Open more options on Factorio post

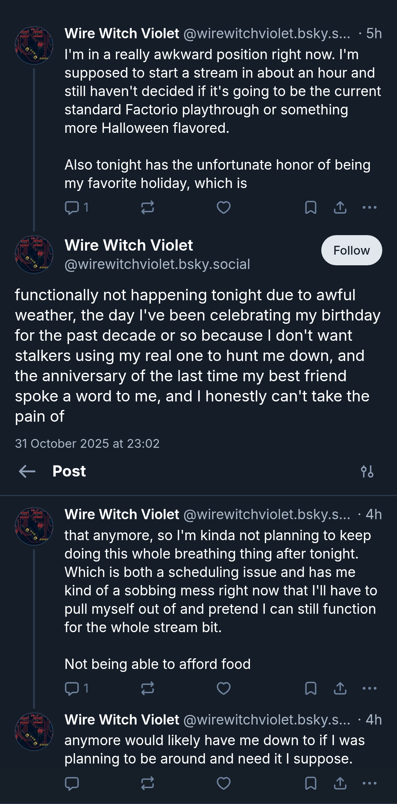click(369, 208)
